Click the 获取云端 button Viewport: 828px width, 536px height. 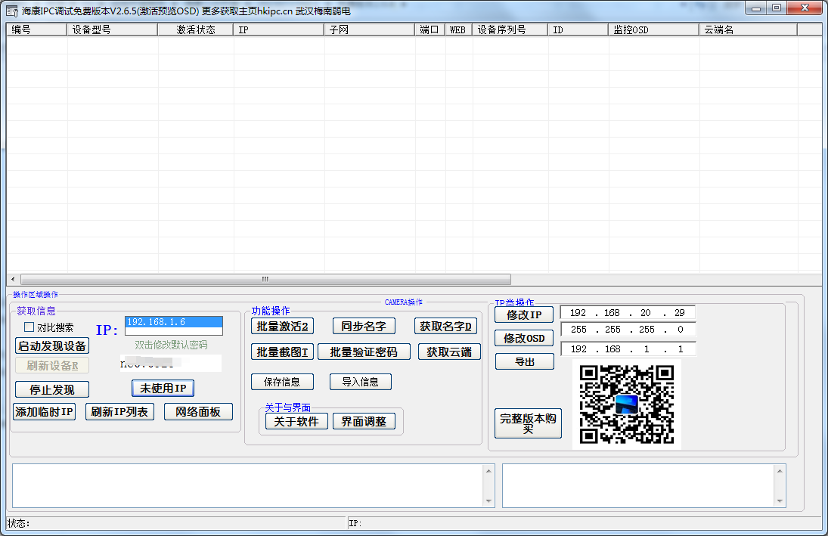tap(449, 352)
